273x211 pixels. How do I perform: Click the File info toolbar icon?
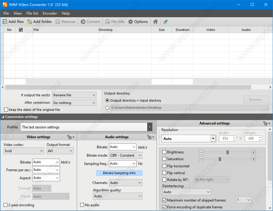[x=108, y=22]
